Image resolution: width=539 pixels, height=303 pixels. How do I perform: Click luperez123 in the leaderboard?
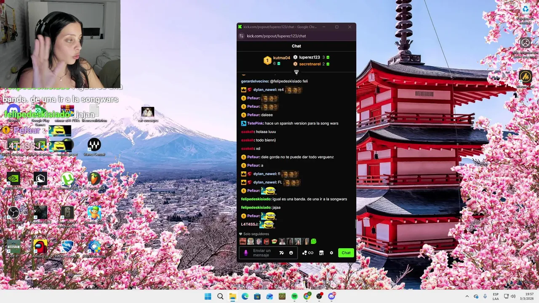310,57
